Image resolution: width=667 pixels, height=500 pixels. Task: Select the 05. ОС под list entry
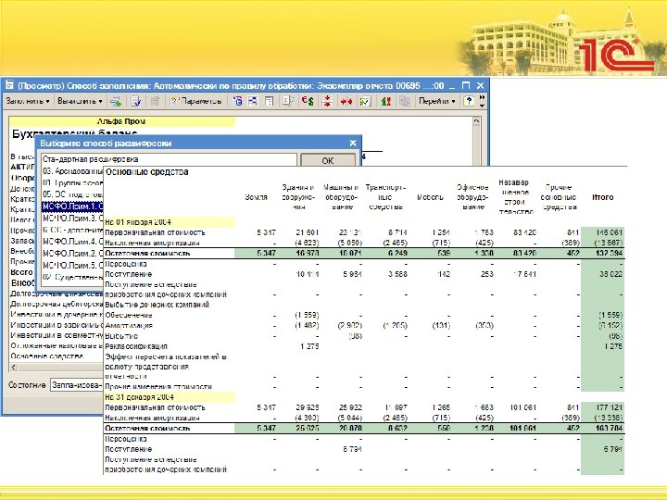(72, 194)
